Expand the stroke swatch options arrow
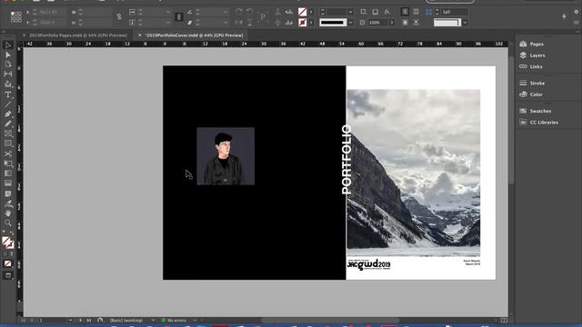 click(311, 23)
